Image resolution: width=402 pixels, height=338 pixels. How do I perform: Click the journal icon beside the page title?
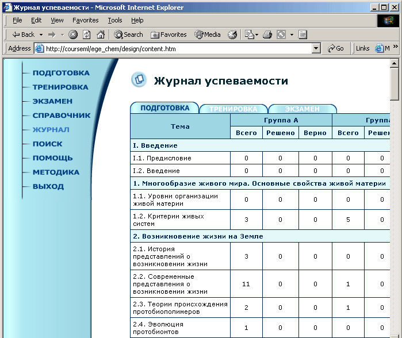pyautogui.click(x=139, y=79)
